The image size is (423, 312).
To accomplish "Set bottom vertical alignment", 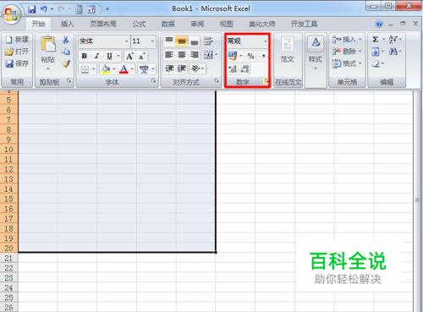I will tap(195, 41).
